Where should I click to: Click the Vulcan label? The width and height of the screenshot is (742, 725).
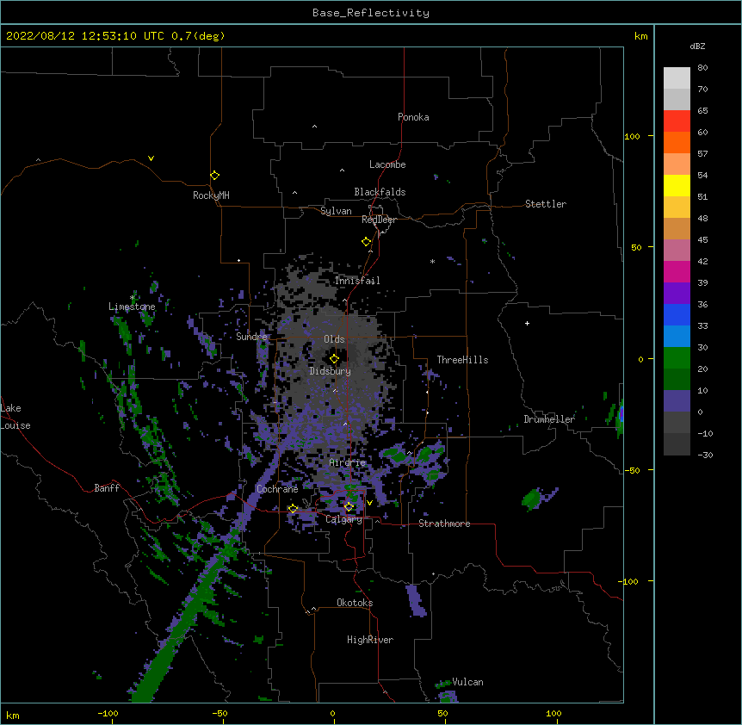coord(467,682)
